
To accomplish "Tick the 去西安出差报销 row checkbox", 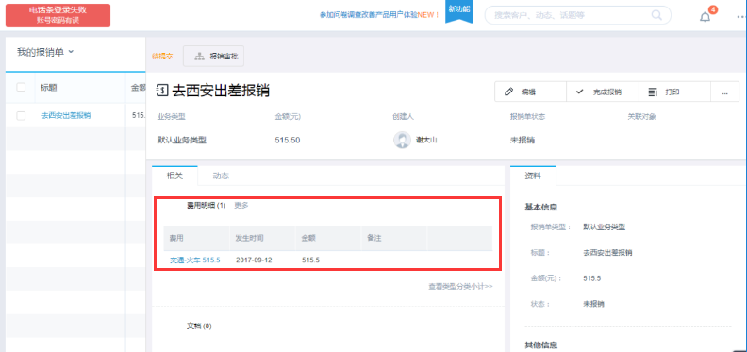I will 21,116.
